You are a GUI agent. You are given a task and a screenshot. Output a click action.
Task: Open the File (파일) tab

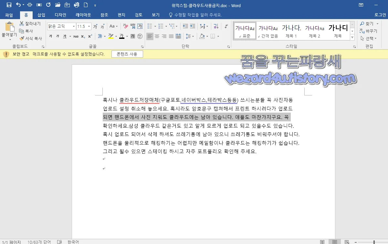[x=9, y=15]
